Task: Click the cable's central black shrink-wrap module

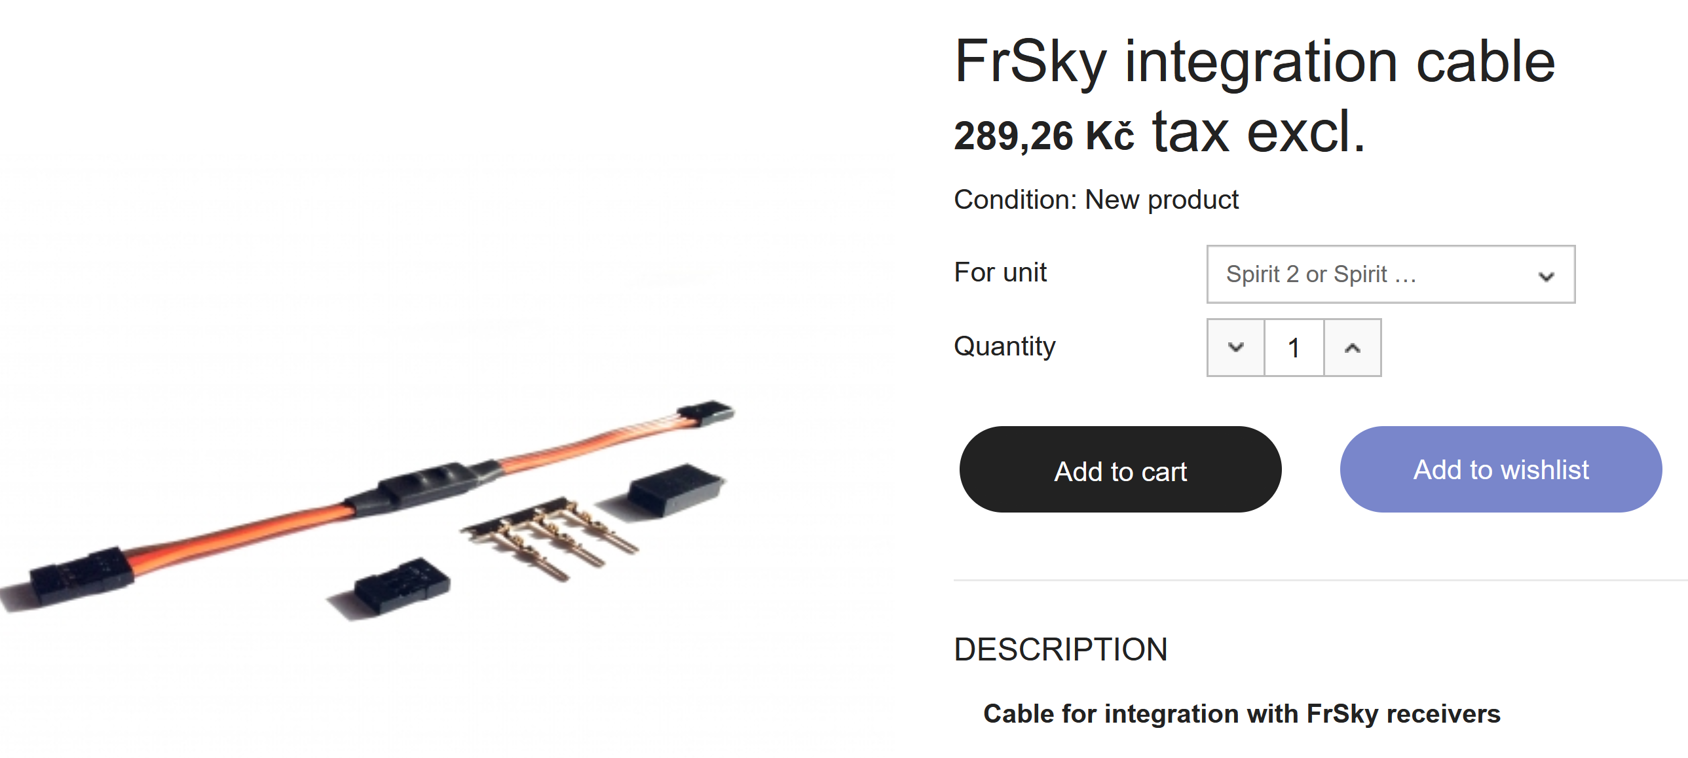Action: tap(427, 483)
